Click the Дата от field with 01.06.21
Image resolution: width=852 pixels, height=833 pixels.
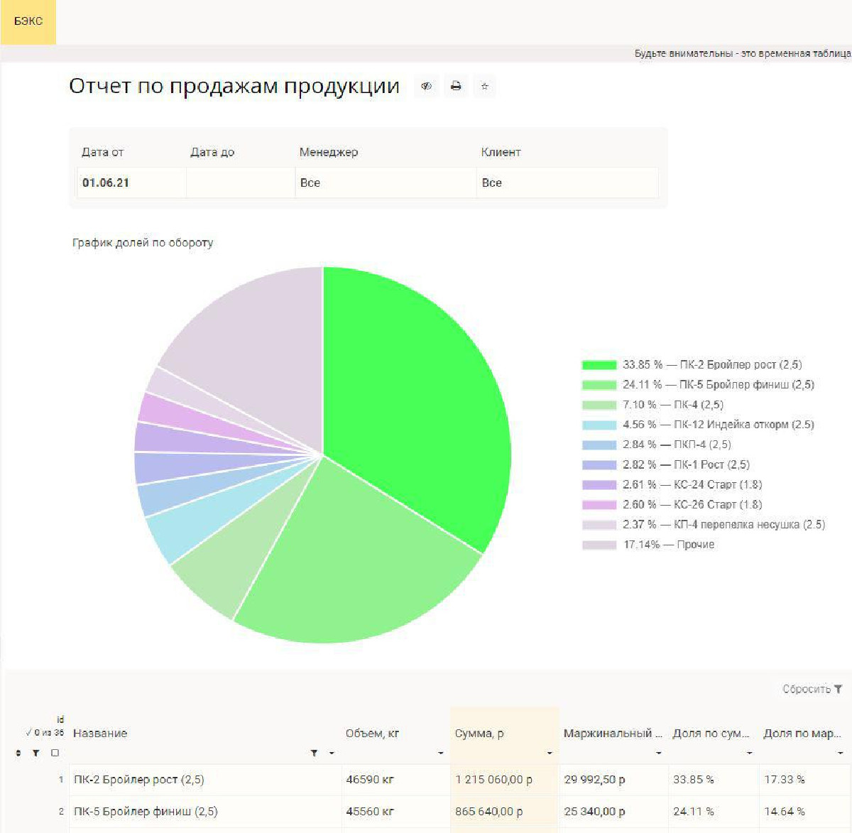pyautogui.click(x=131, y=183)
